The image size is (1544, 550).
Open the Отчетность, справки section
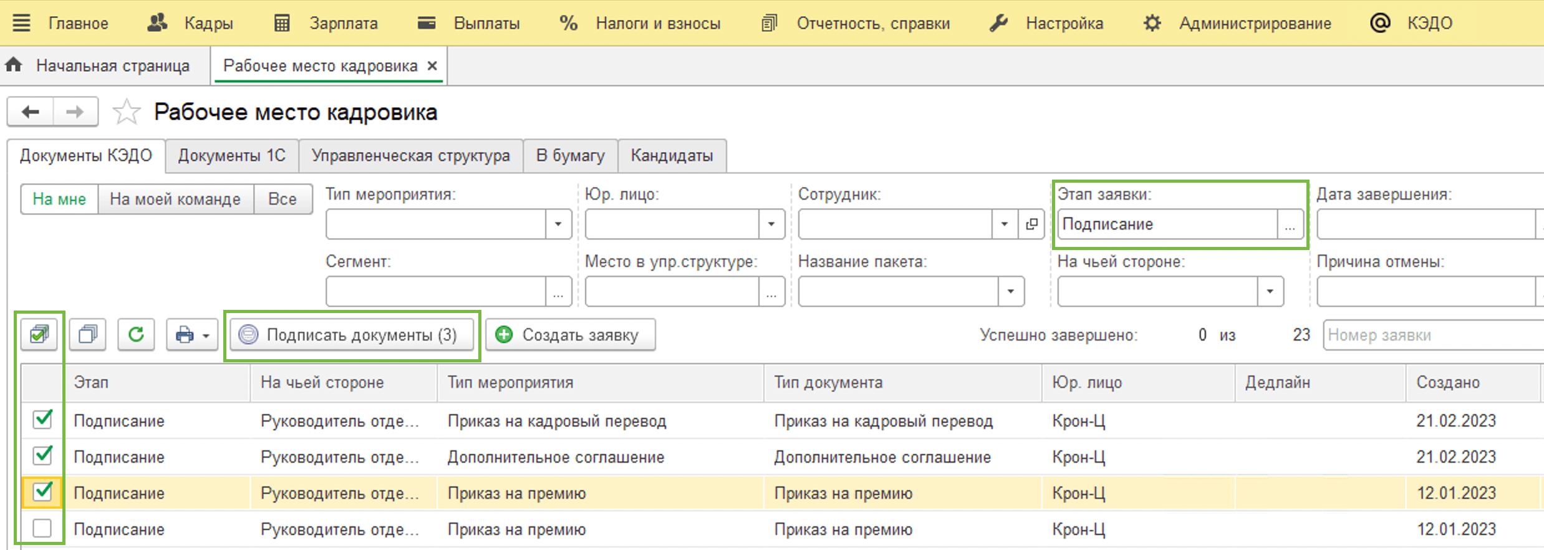click(856, 23)
